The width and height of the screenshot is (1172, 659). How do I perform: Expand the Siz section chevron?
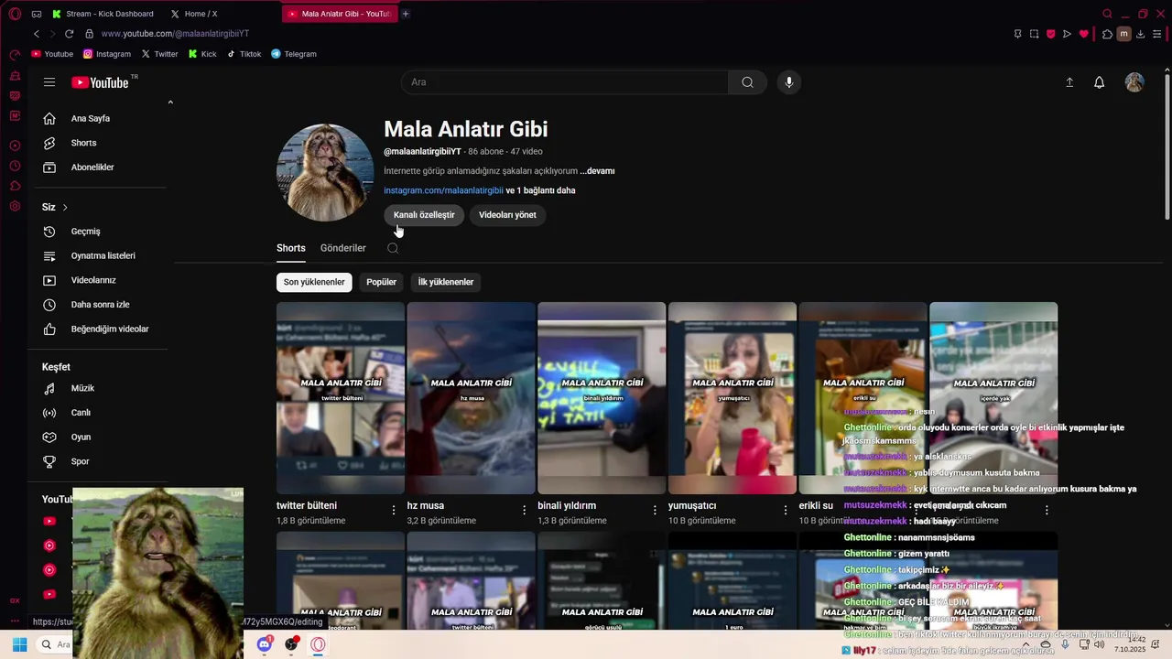point(65,208)
